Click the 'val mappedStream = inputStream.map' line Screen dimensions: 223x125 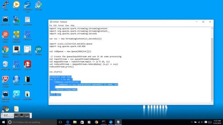[x=79, y=62]
